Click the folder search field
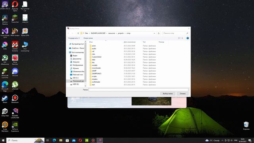This screenshot has height=143, width=254. click(x=175, y=33)
